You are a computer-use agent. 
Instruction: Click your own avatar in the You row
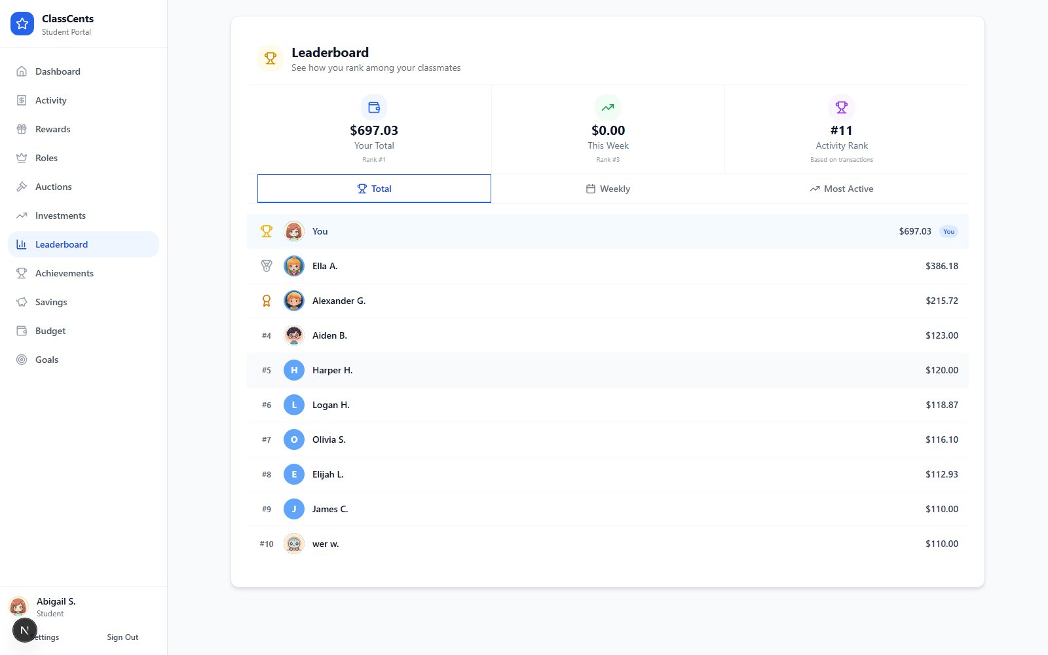pos(294,231)
